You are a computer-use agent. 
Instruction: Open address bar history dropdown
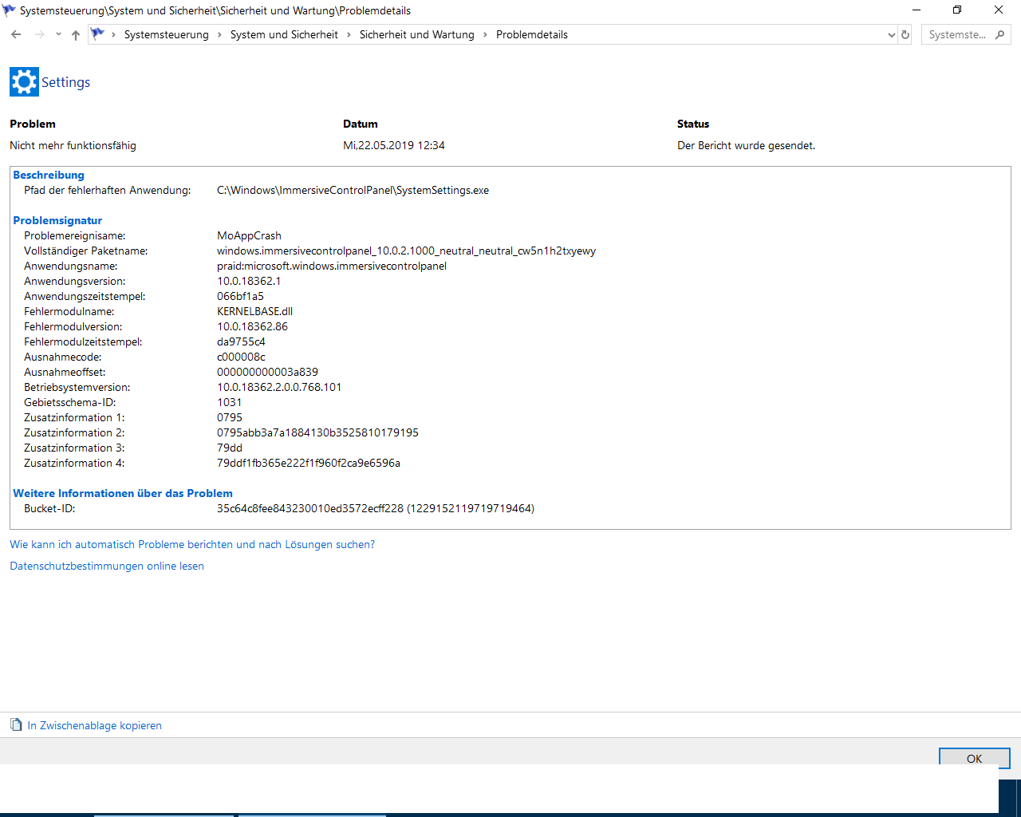[891, 34]
